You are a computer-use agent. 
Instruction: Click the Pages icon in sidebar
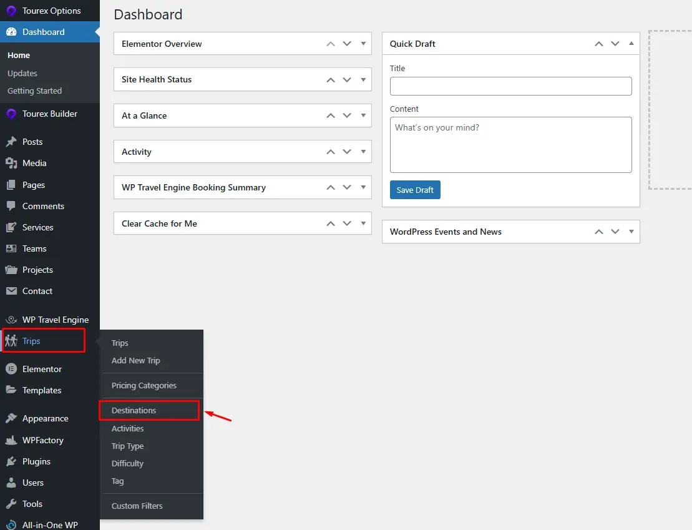click(x=11, y=185)
